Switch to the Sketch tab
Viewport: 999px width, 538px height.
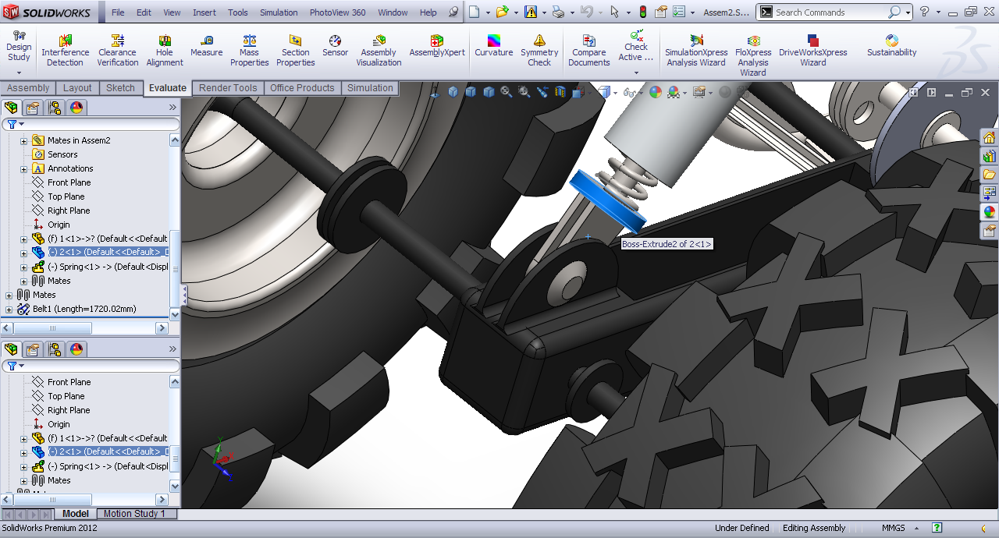120,88
